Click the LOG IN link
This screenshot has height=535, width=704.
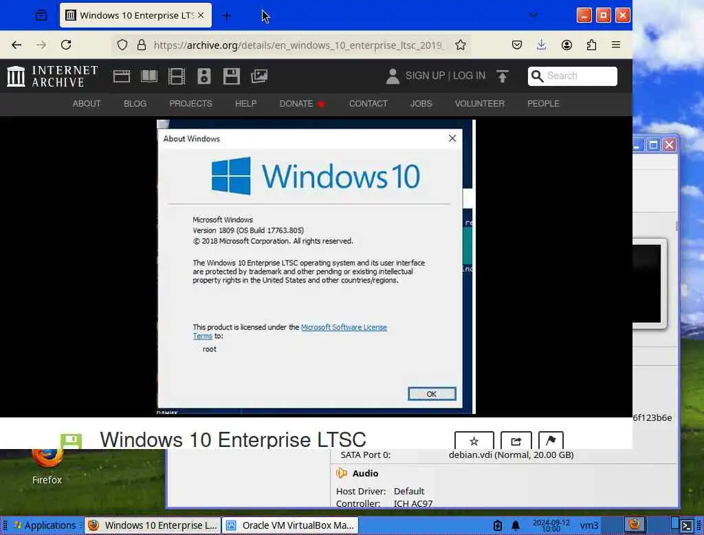pyautogui.click(x=469, y=76)
